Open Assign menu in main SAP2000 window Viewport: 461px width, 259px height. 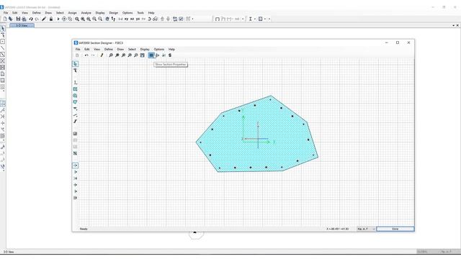(x=72, y=13)
